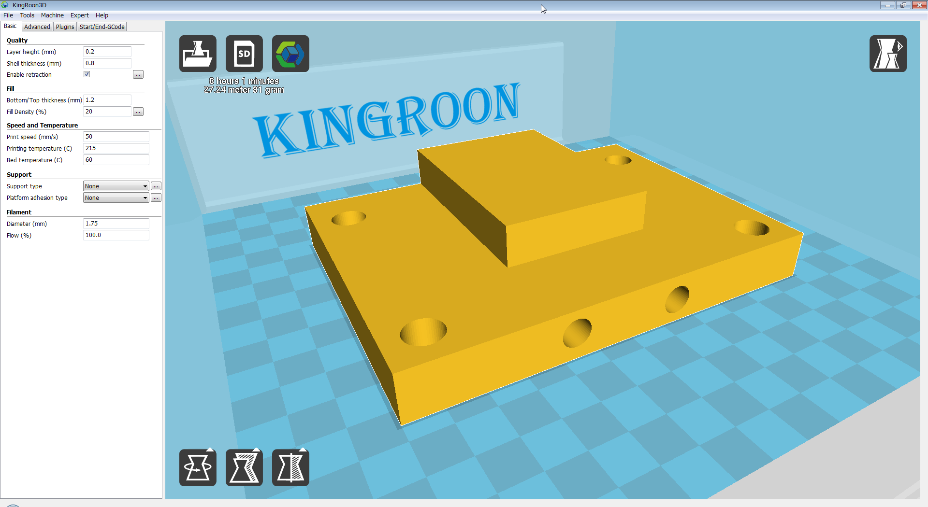Click the YouMagine share icon

click(290, 54)
